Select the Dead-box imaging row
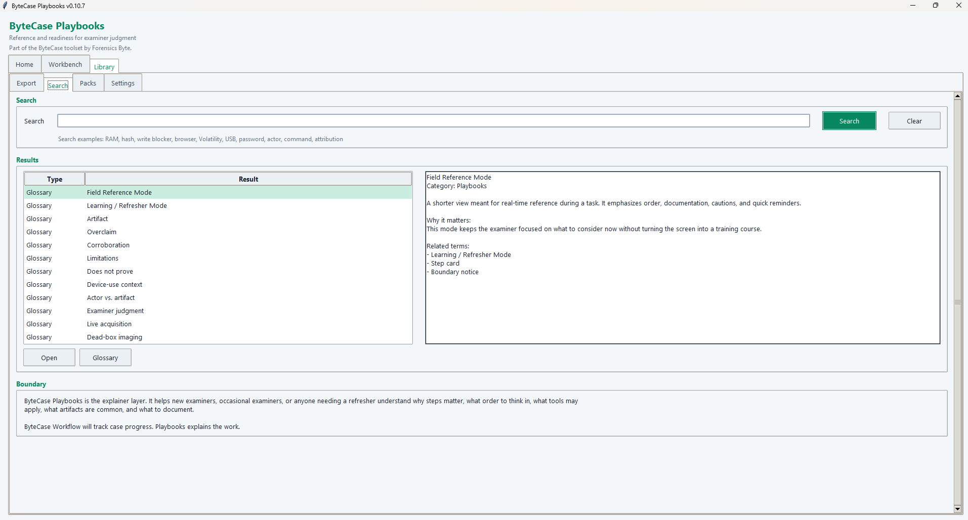This screenshot has width=968, height=520. (218, 337)
